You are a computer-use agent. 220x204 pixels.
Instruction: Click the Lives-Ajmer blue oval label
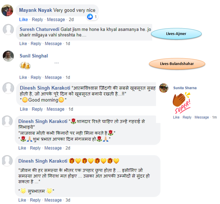(x=176, y=34)
